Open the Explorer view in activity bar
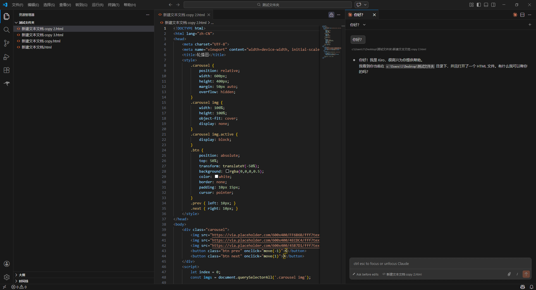Screen dimensions: 536x290 point(7,16)
